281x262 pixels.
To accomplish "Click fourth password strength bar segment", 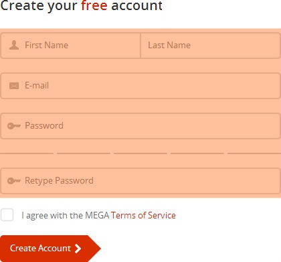I will click(x=197, y=153).
